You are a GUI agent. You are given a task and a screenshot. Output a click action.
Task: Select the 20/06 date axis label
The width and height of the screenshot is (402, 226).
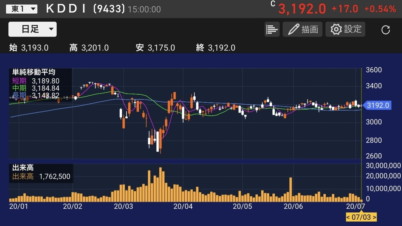293,206
